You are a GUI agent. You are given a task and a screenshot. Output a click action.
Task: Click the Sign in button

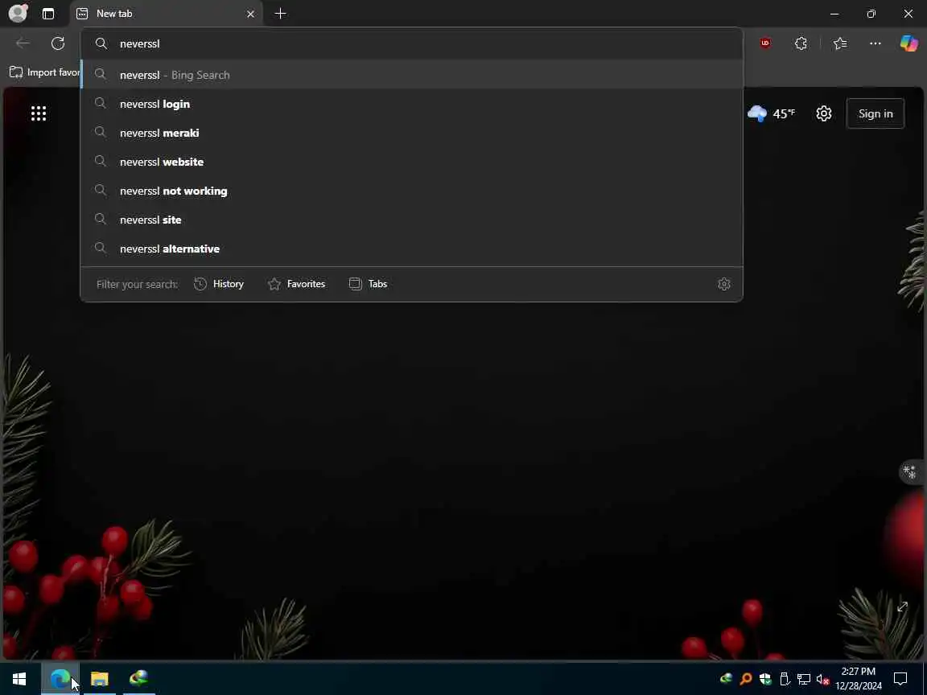[x=875, y=113]
